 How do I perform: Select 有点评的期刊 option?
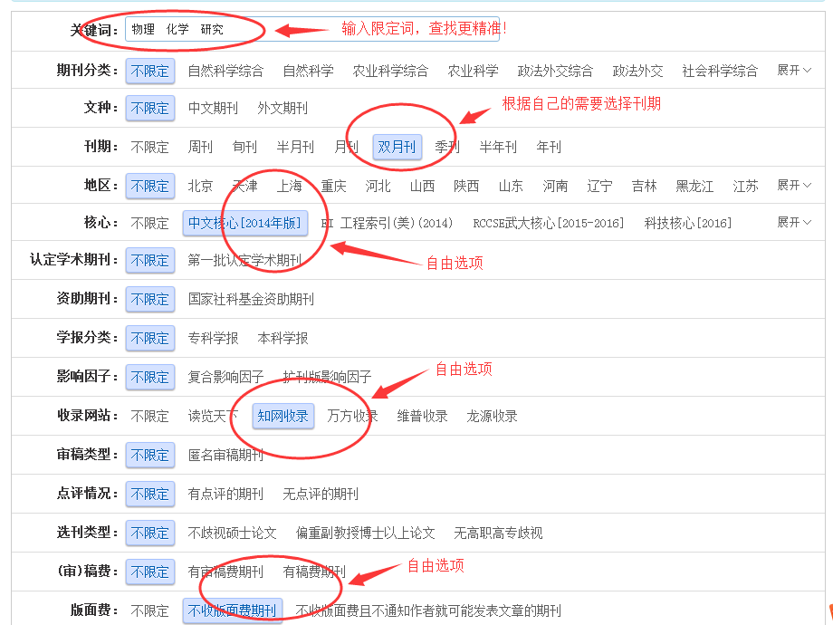225,494
